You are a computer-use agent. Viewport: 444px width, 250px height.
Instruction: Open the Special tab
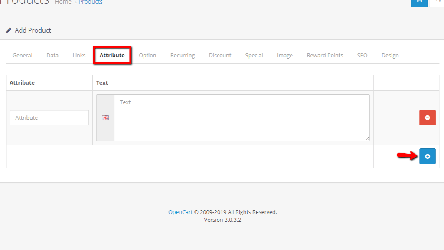pos(254,55)
